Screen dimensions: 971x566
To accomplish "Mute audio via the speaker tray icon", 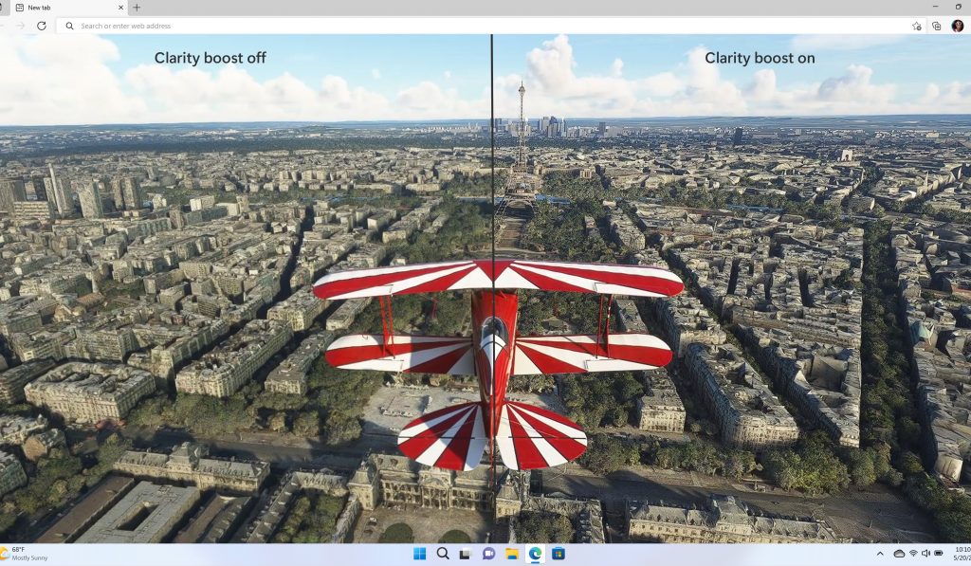I will (x=925, y=553).
